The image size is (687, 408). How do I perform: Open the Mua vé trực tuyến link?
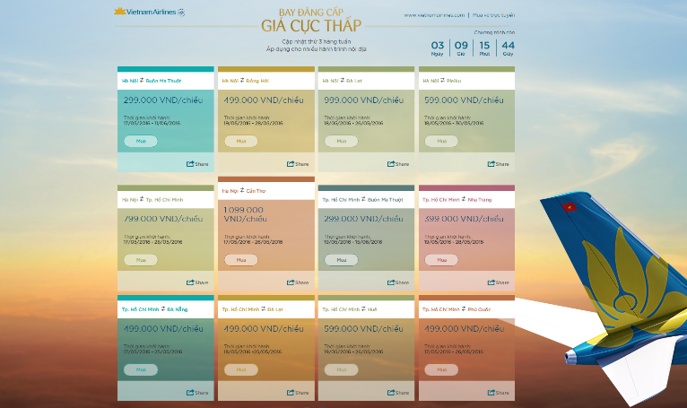click(494, 15)
